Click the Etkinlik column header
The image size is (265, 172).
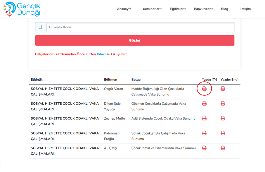coord(37,80)
